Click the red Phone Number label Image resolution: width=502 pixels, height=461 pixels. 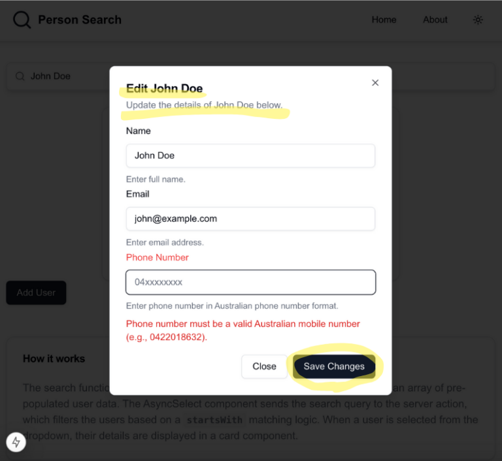157,257
